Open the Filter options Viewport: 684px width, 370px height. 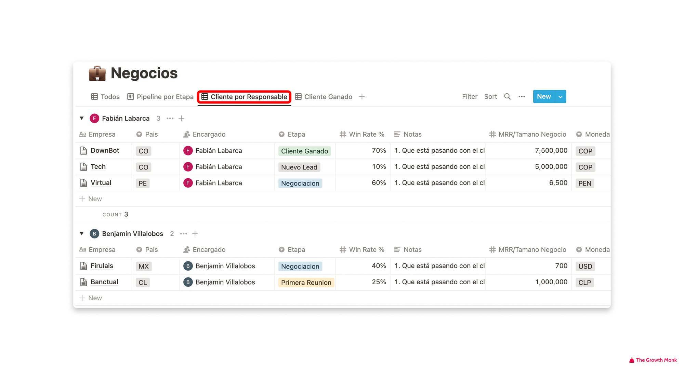(x=470, y=97)
